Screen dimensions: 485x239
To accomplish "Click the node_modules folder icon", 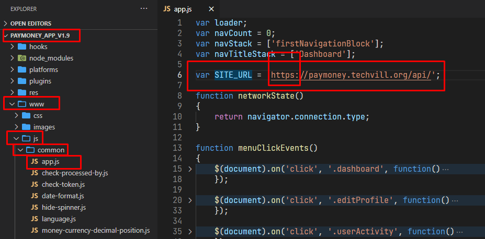I will (x=22, y=58).
